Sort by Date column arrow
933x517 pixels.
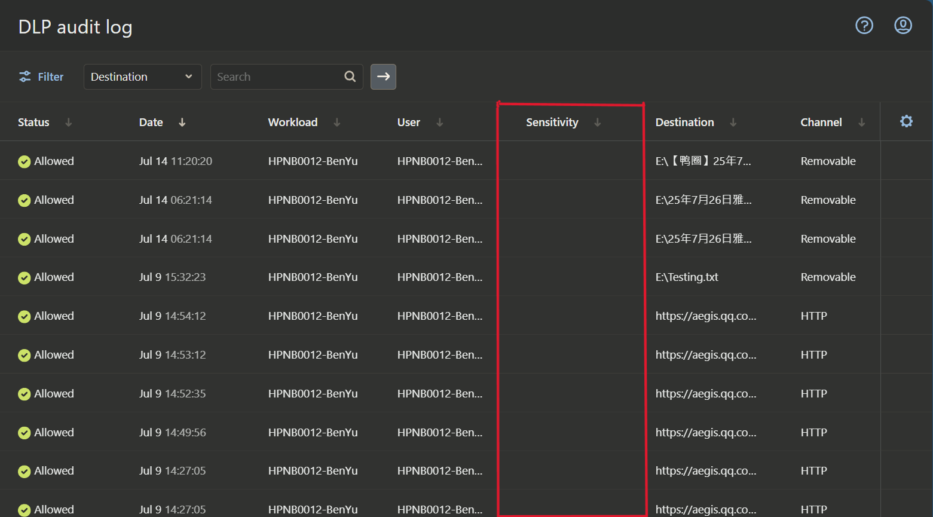pos(182,123)
